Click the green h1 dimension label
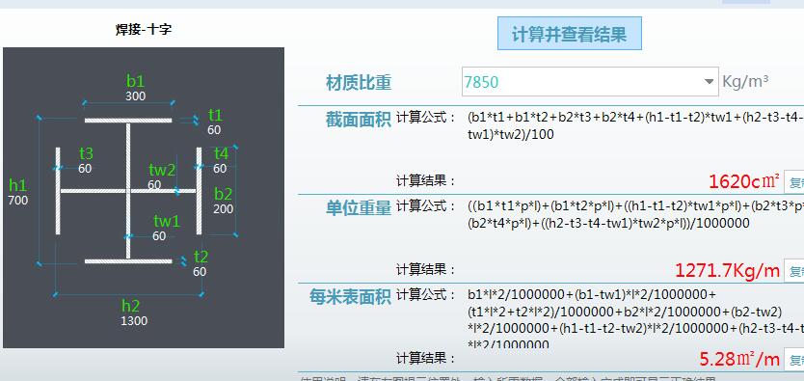804x381 pixels. [x=18, y=185]
